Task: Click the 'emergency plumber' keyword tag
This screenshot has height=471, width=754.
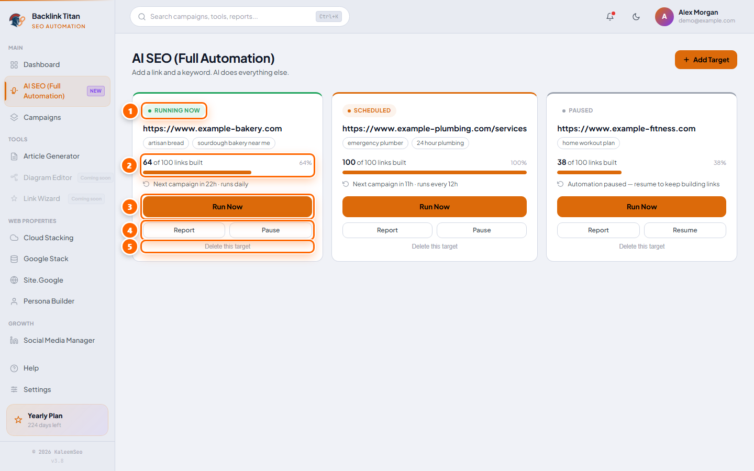Action: (375, 143)
